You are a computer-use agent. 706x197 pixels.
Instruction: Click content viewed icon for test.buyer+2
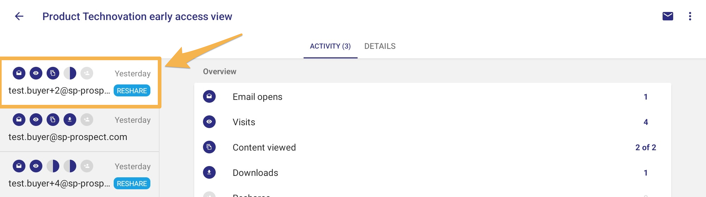[53, 73]
